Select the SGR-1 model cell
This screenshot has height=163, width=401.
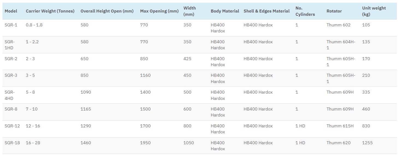tap(11, 25)
